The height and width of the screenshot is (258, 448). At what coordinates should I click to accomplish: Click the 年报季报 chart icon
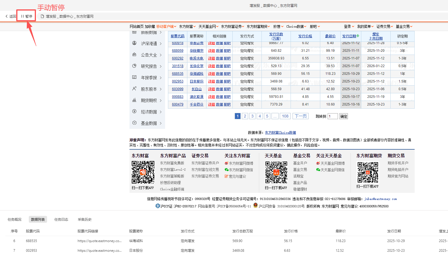[134, 77]
